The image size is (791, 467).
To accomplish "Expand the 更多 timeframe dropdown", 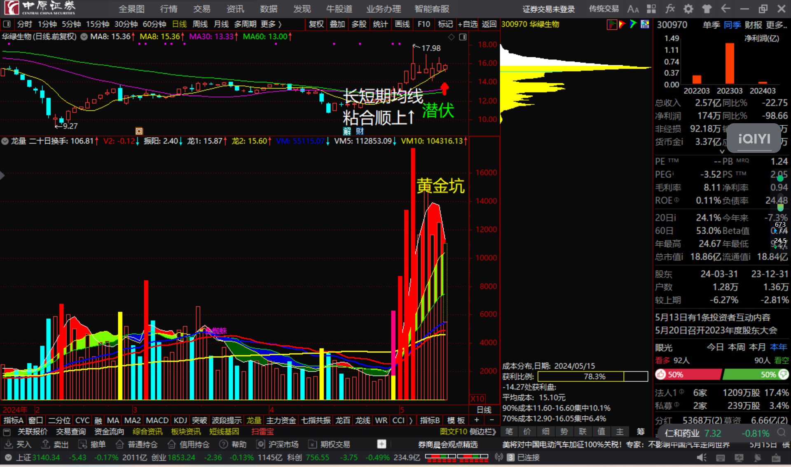I will (271, 24).
